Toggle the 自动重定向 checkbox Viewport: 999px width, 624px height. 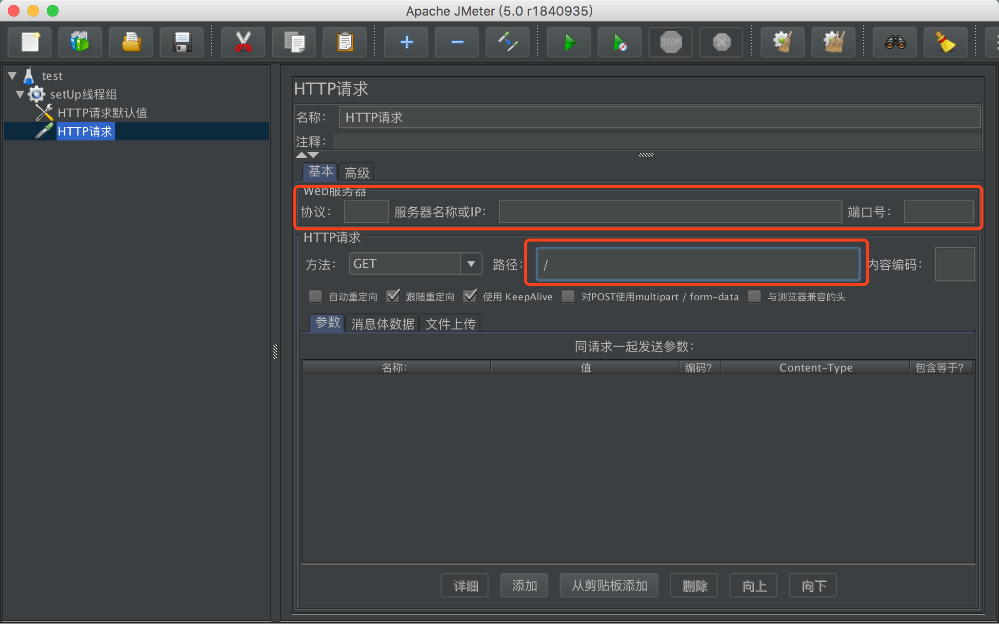pos(316,296)
